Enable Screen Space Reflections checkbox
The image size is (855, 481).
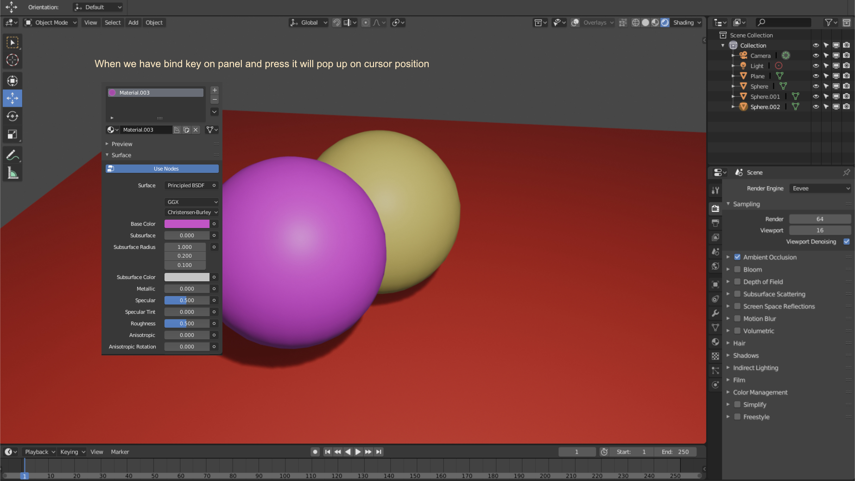click(737, 306)
